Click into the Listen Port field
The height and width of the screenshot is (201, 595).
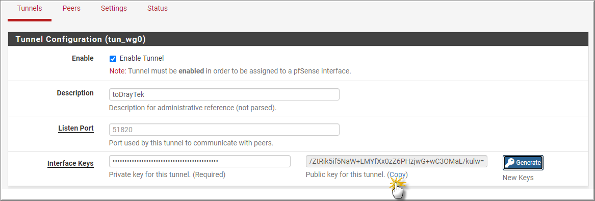pos(224,130)
